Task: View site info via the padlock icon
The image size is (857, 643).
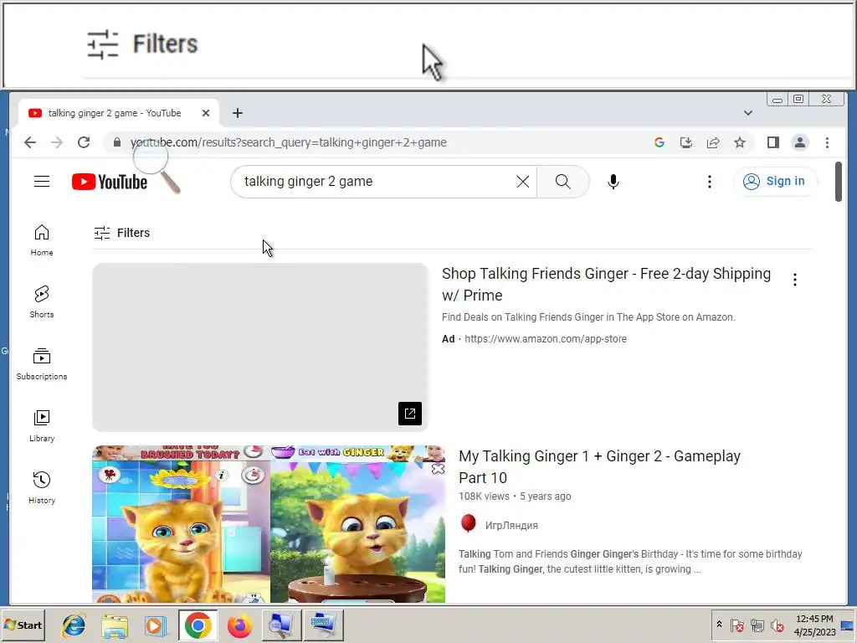Action: coord(117,142)
